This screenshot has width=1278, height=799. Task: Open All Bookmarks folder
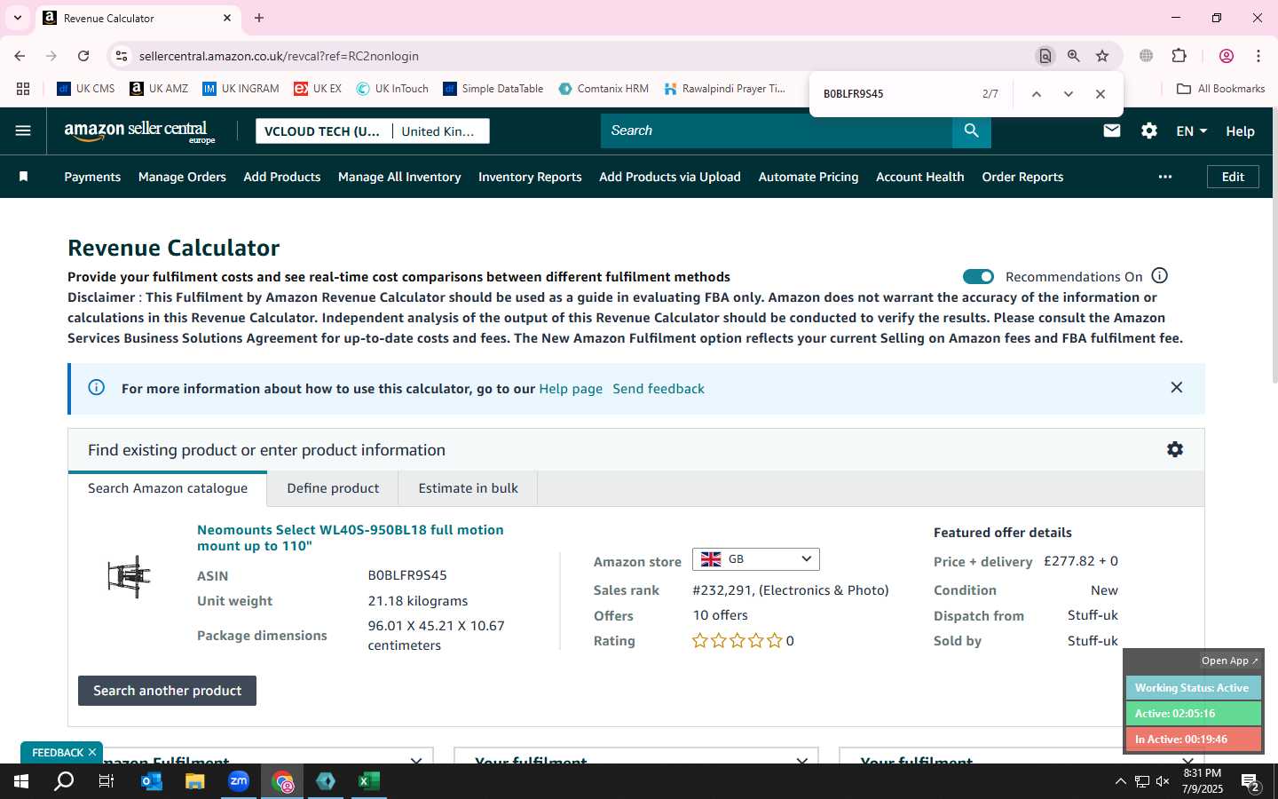click(1220, 89)
